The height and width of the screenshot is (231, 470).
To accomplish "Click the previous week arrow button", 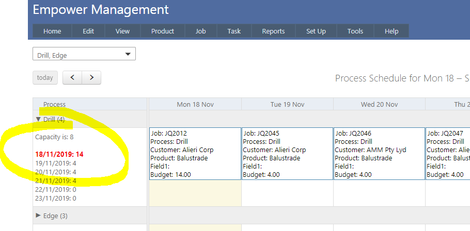I will click(72, 78).
